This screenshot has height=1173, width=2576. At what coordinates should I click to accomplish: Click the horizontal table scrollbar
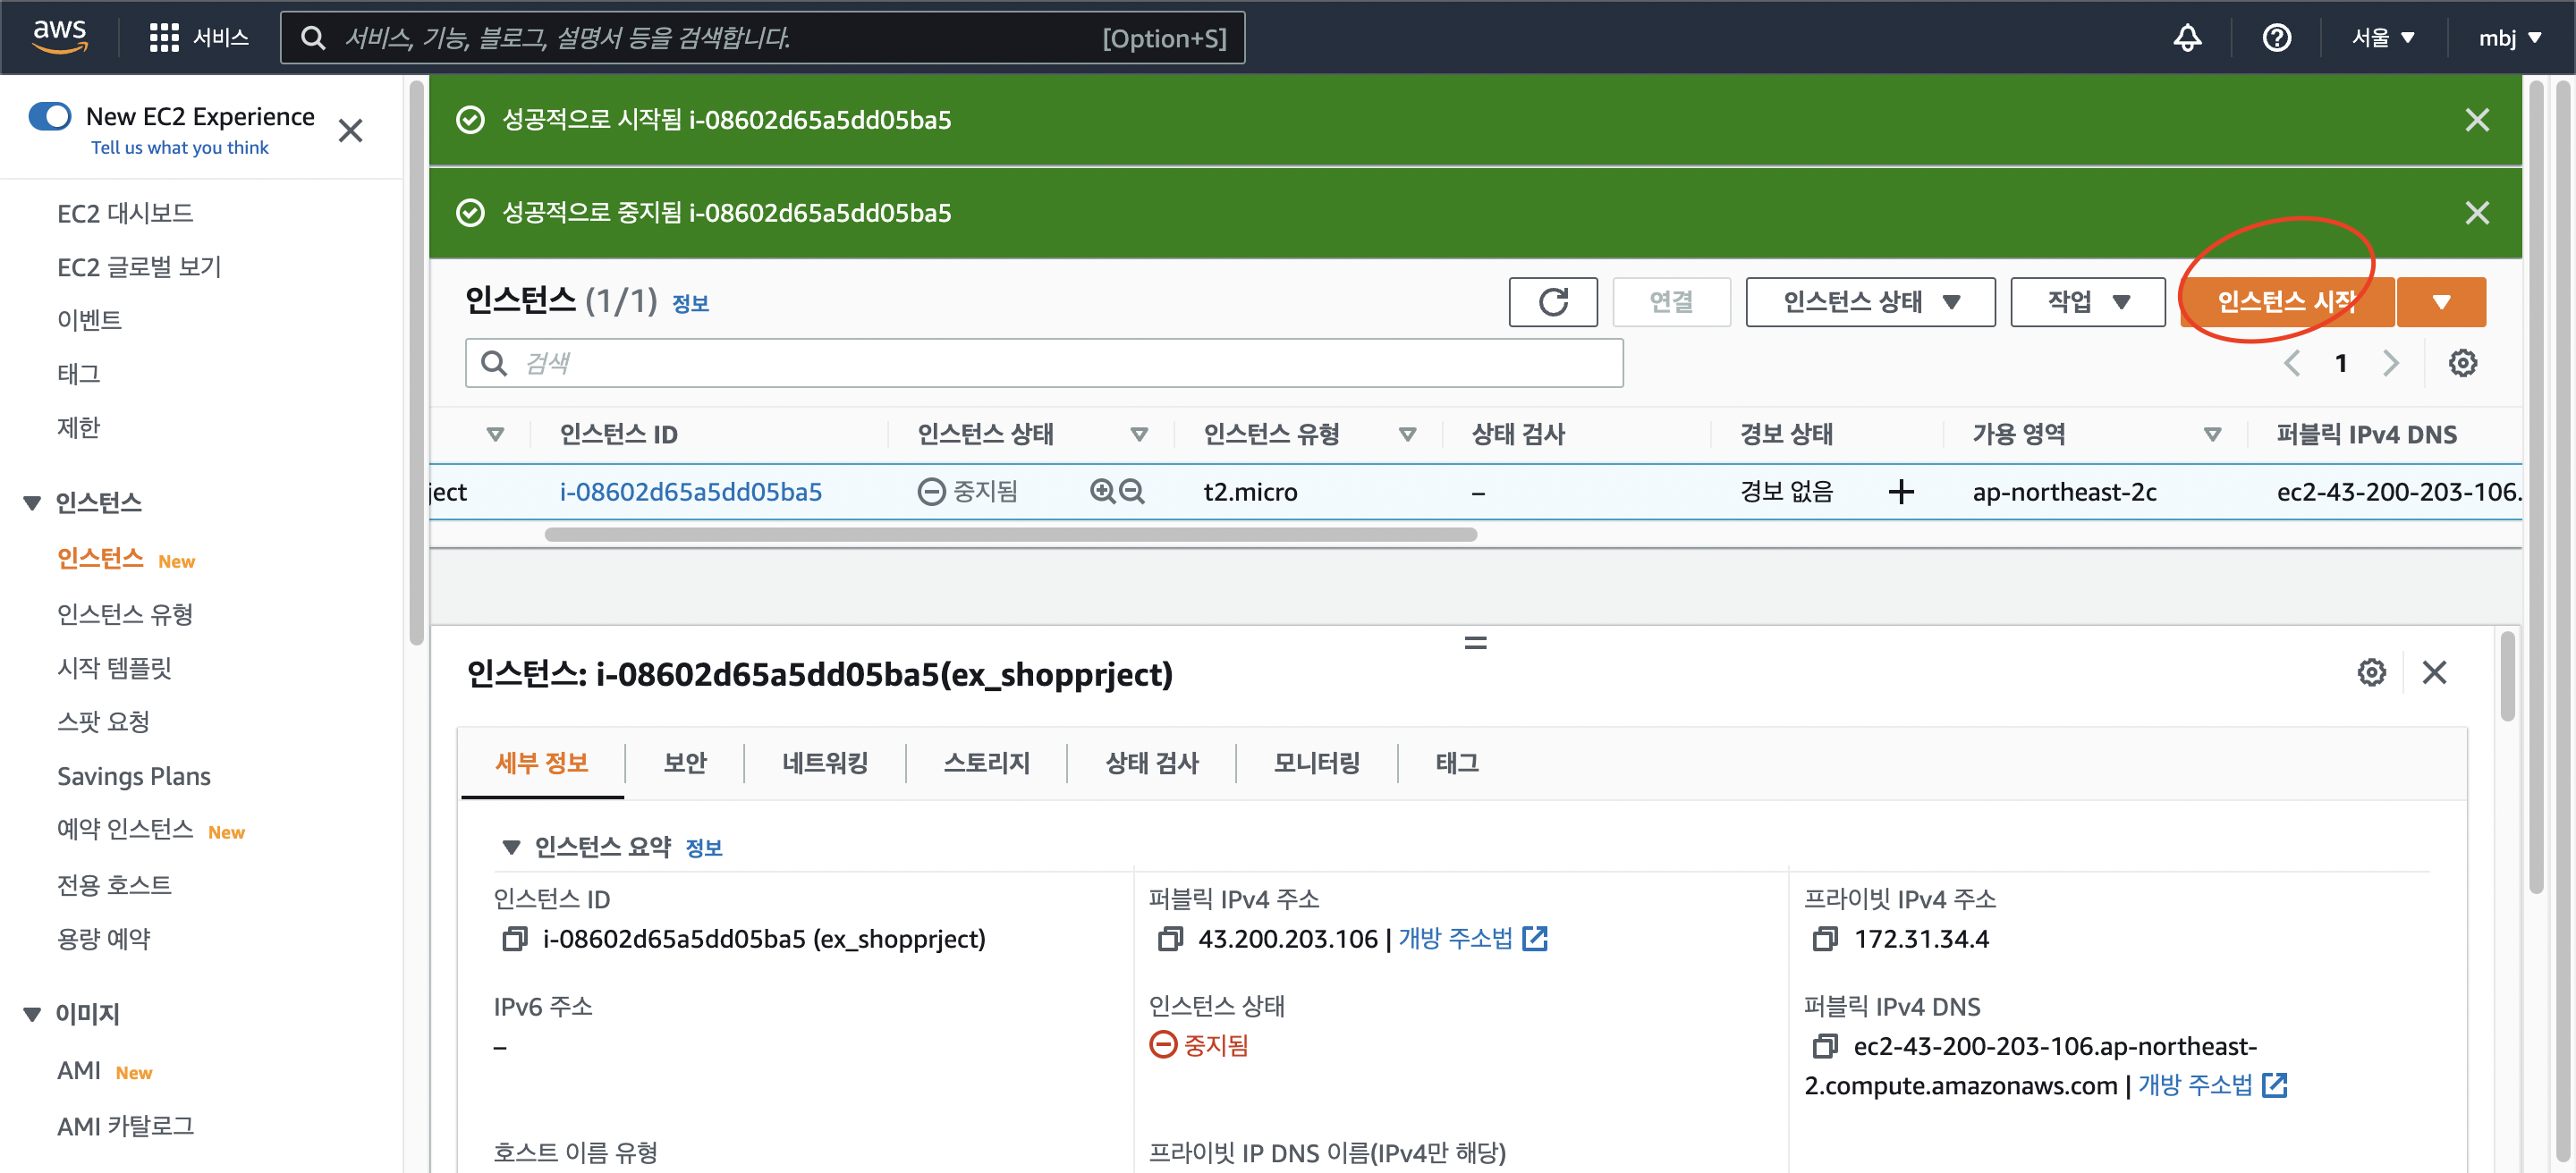tap(1010, 535)
